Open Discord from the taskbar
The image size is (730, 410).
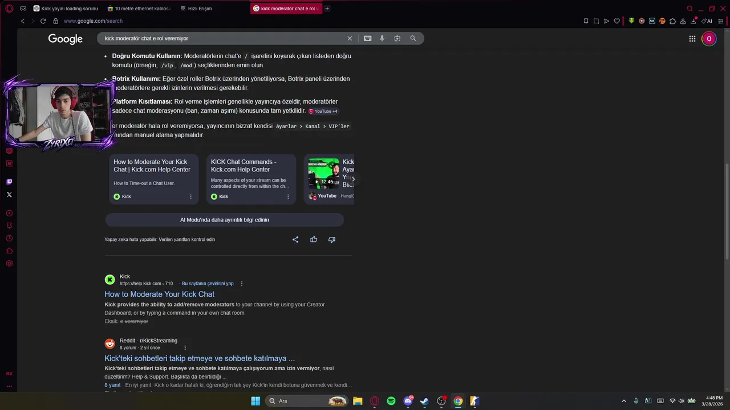point(408,401)
